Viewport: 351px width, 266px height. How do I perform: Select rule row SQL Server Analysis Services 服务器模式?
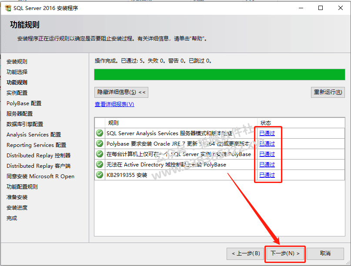pyautogui.click(x=220, y=133)
